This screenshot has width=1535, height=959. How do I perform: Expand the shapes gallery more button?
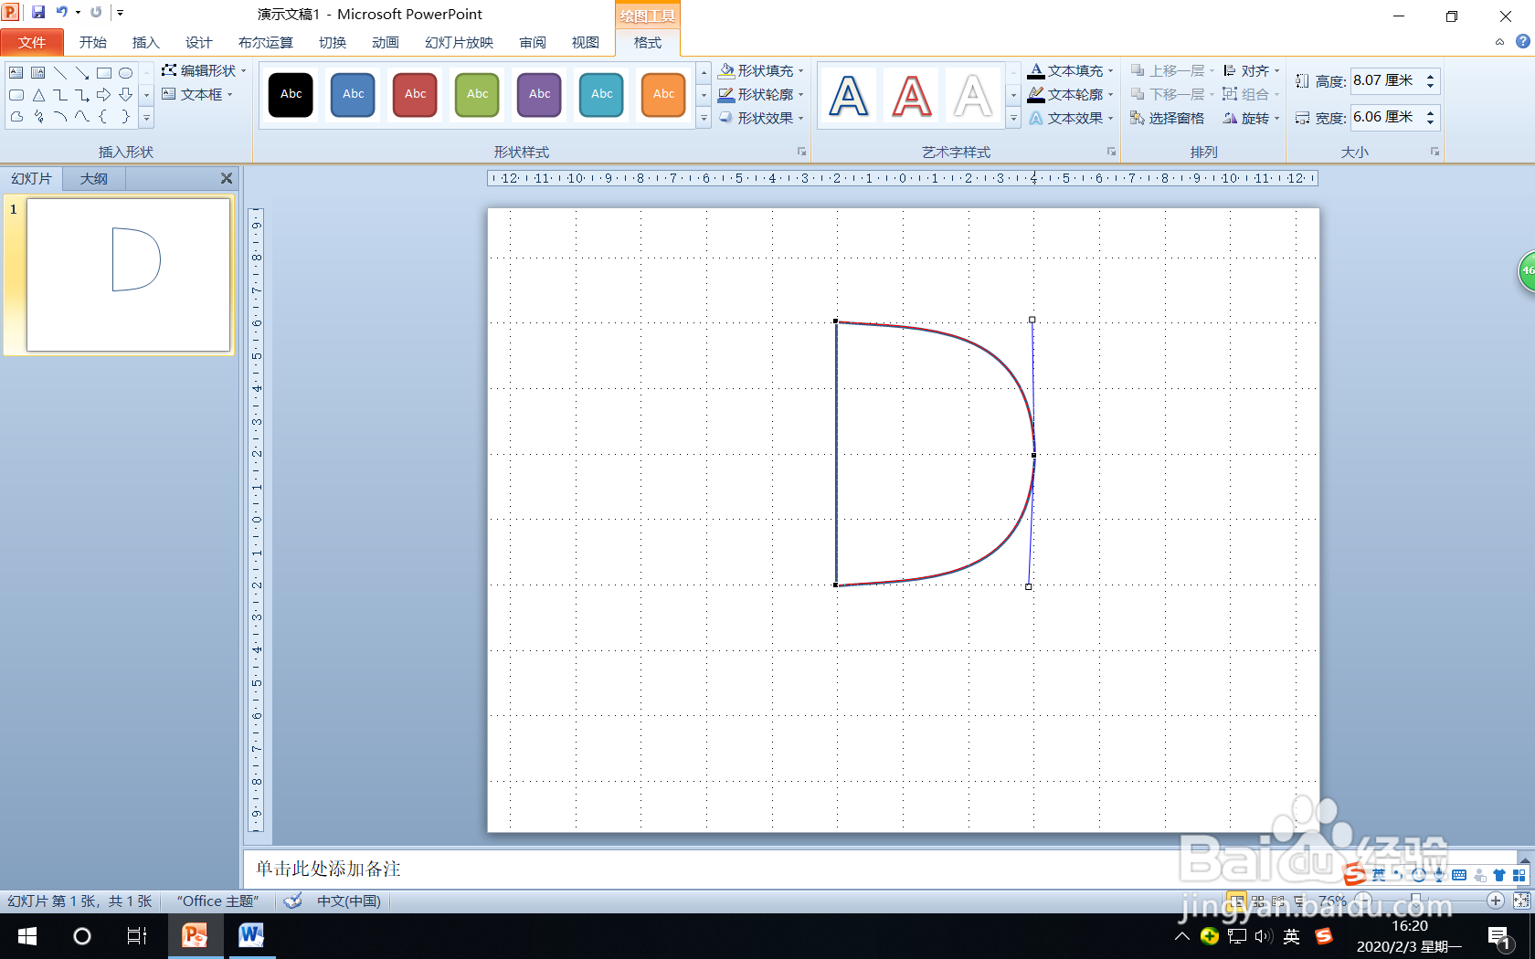(146, 118)
